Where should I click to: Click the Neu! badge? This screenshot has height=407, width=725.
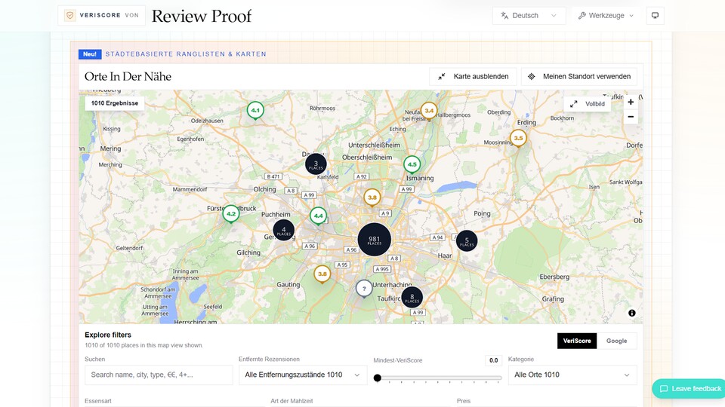coord(90,54)
